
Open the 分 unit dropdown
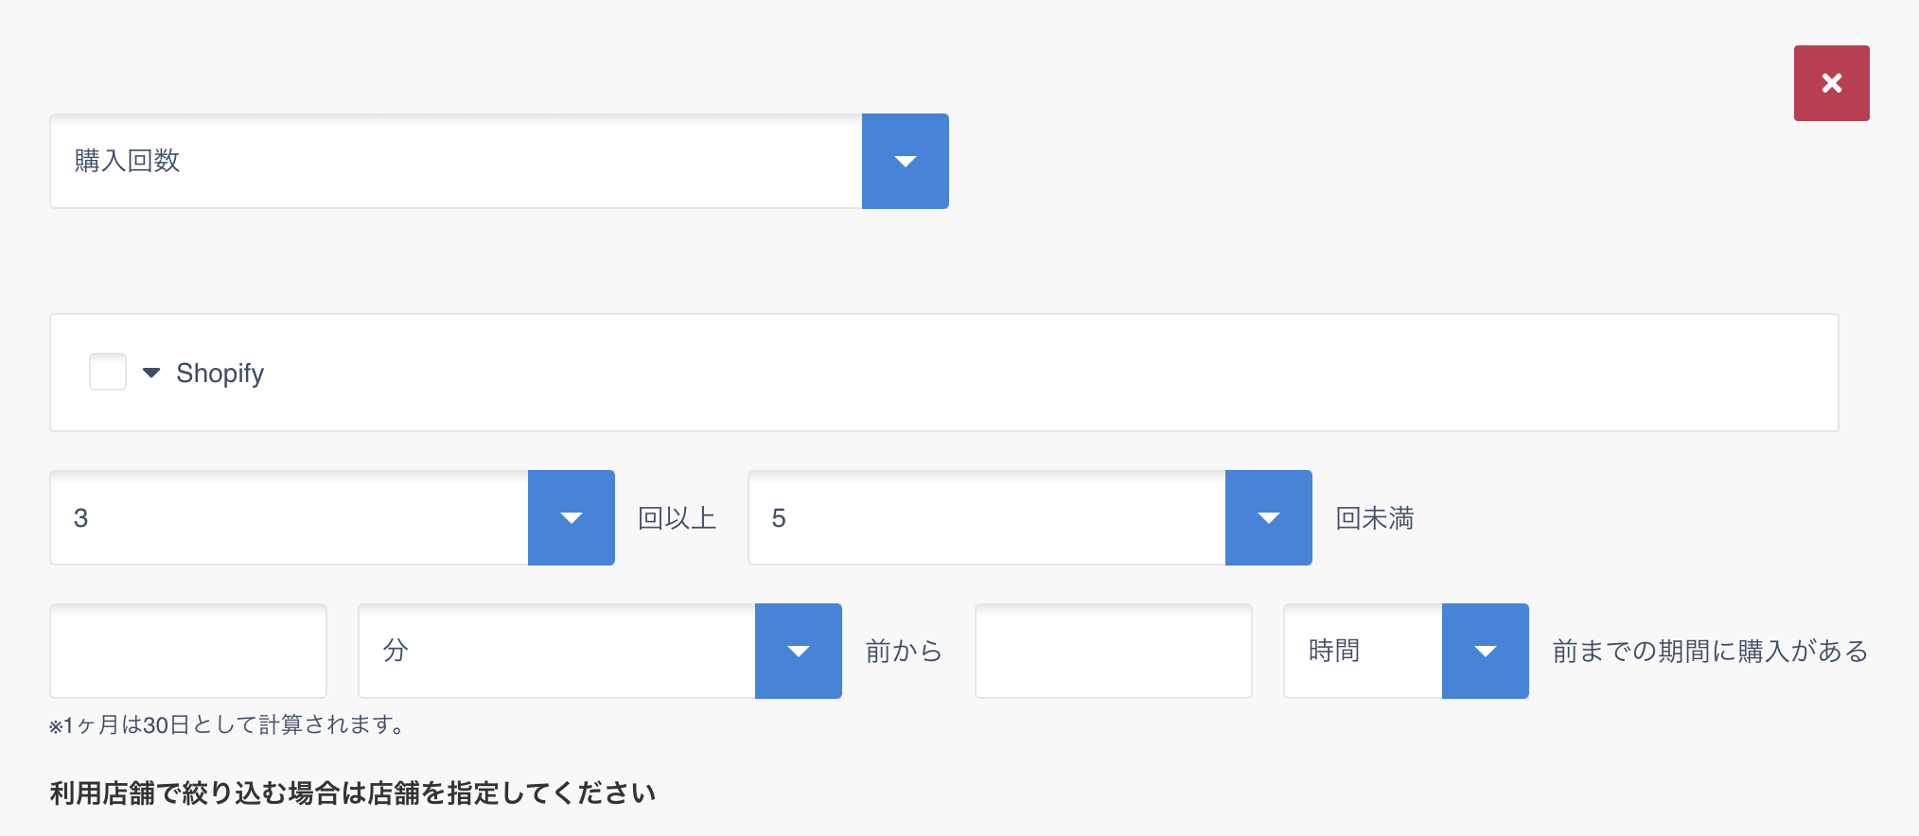coord(556,651)
